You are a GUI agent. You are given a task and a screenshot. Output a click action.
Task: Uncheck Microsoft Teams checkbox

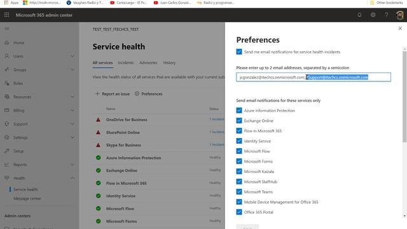239,191
